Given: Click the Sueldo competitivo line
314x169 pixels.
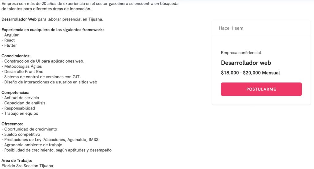Looking at the screenshot, I should click(x=22, y=134).
